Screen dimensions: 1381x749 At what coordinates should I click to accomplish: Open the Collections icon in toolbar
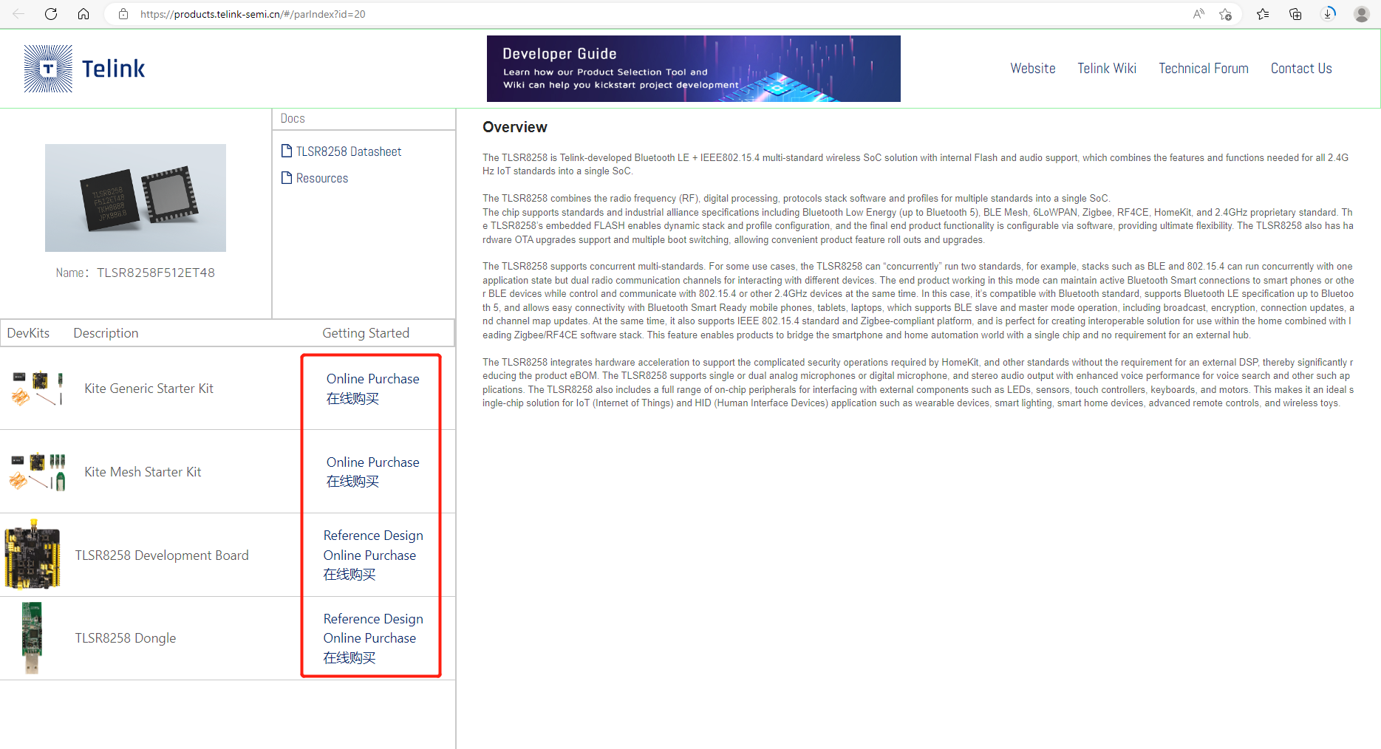click(1295, 14)
